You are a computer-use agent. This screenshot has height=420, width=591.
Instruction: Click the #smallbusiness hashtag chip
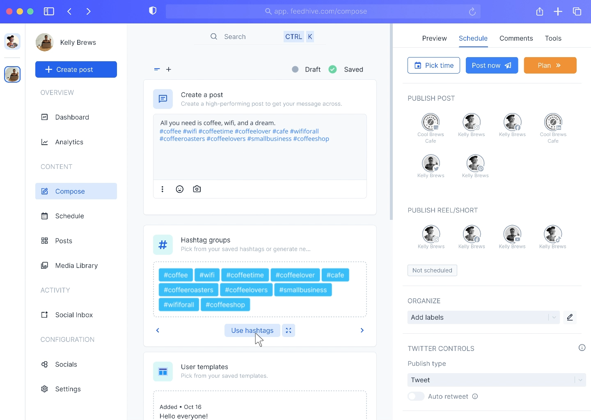pos(303,290)
